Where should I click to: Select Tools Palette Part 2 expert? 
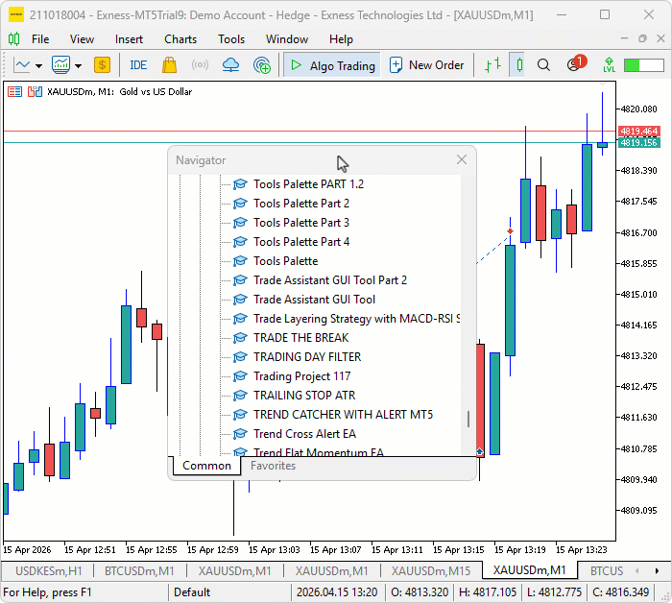(x=301, y=204)
